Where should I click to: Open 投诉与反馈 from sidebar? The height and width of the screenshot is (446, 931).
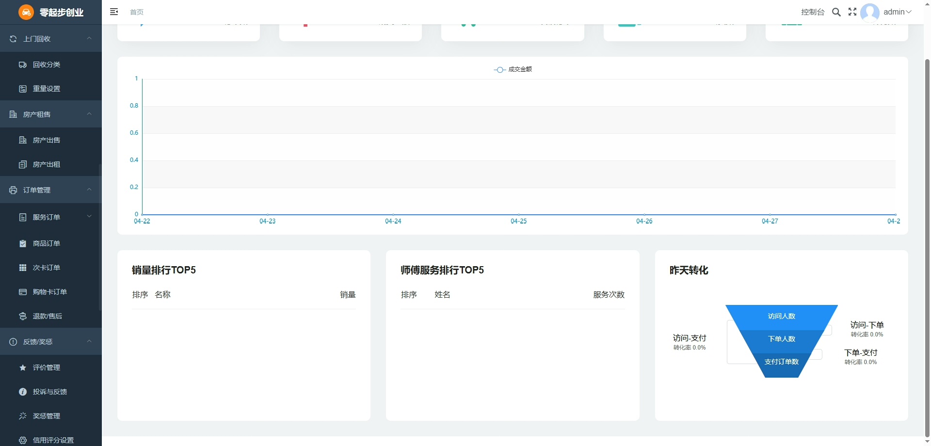coord(49,392)
